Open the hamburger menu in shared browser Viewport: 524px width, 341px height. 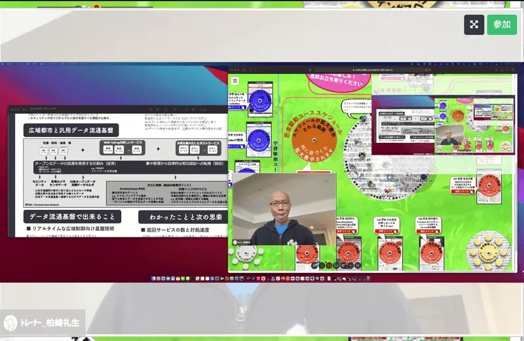pyautogui.click(x=235, y=81)
